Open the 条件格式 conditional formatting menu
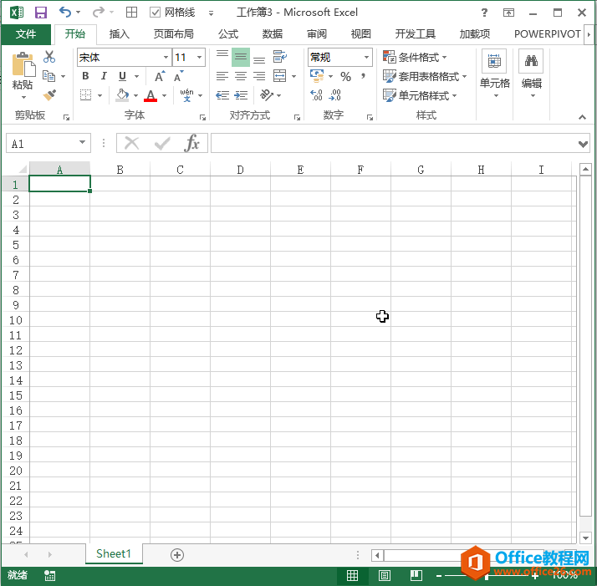 (415, 57)
